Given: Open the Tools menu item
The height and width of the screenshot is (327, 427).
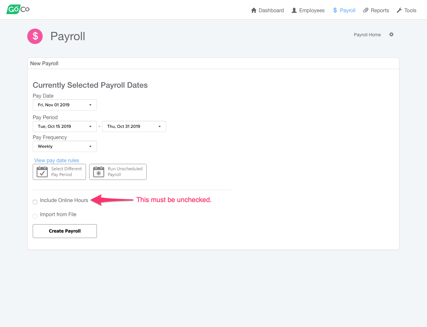Looking at the screenshot, I should 406,10.
